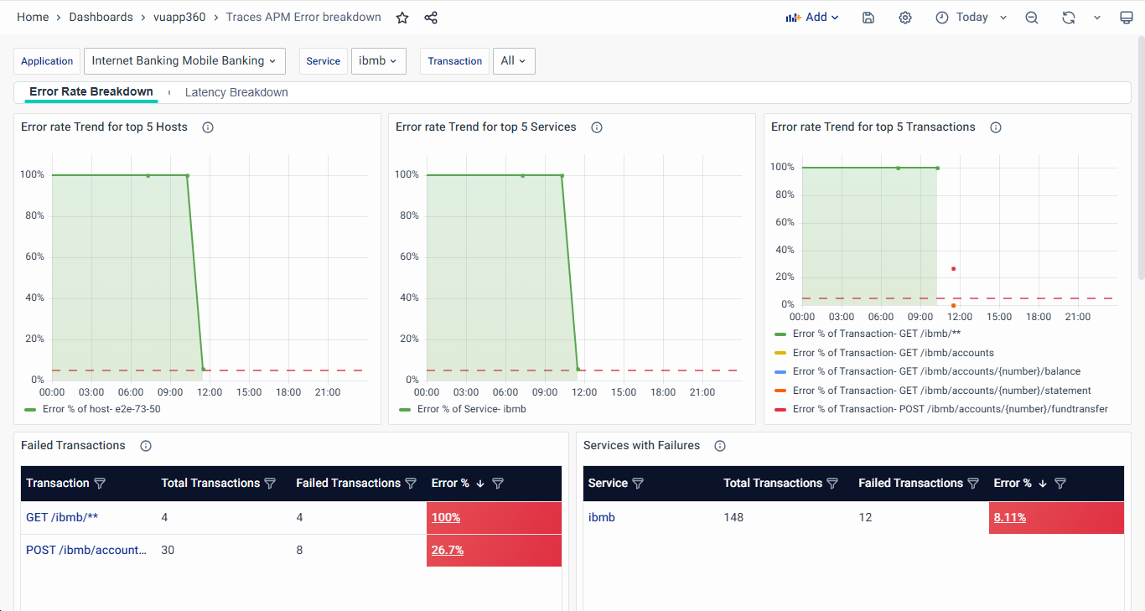Open the Application dropdown
This screenshot has width=1145, height=611.
184,61
